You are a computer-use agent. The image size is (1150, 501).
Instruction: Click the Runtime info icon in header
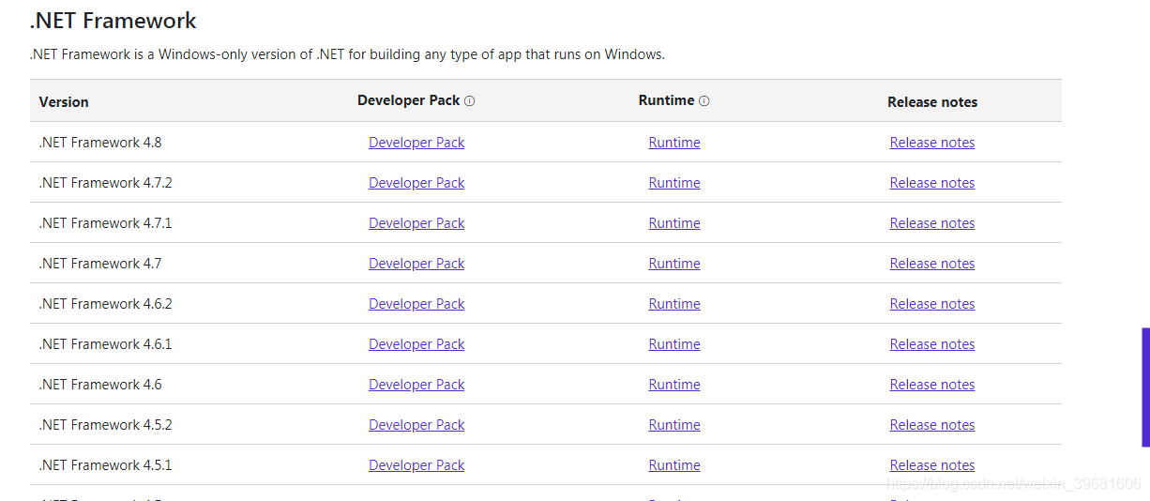(x=704, y=101)
